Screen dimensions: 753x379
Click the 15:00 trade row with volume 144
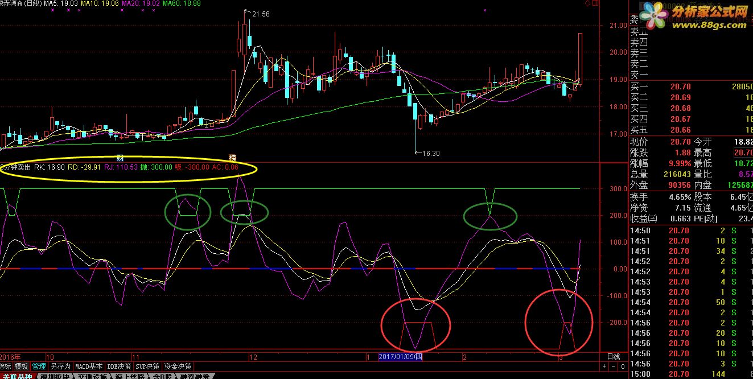pos(691,374)
